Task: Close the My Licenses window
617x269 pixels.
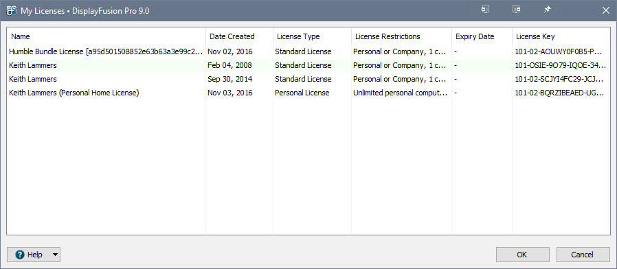Action: (605, 10)
